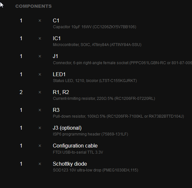Click the IC1 component title
Viewport: 192px width, 188px height.
click(57, 38)
